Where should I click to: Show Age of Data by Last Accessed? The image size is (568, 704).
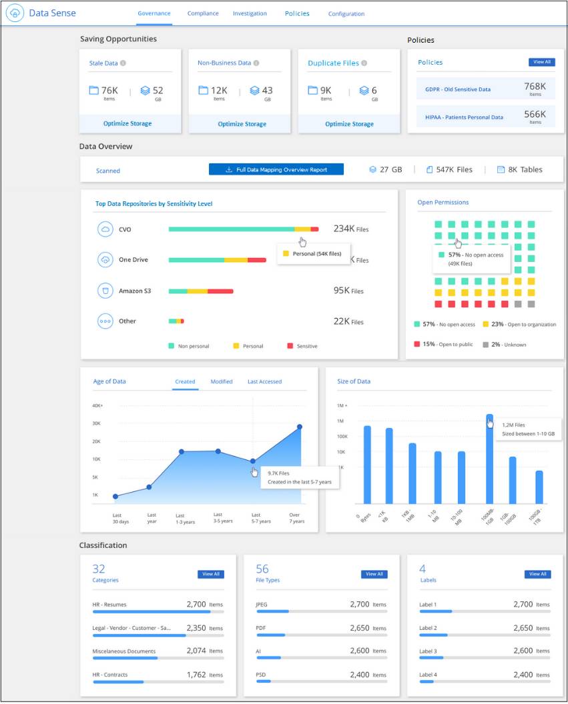click(x=264, y=382)
